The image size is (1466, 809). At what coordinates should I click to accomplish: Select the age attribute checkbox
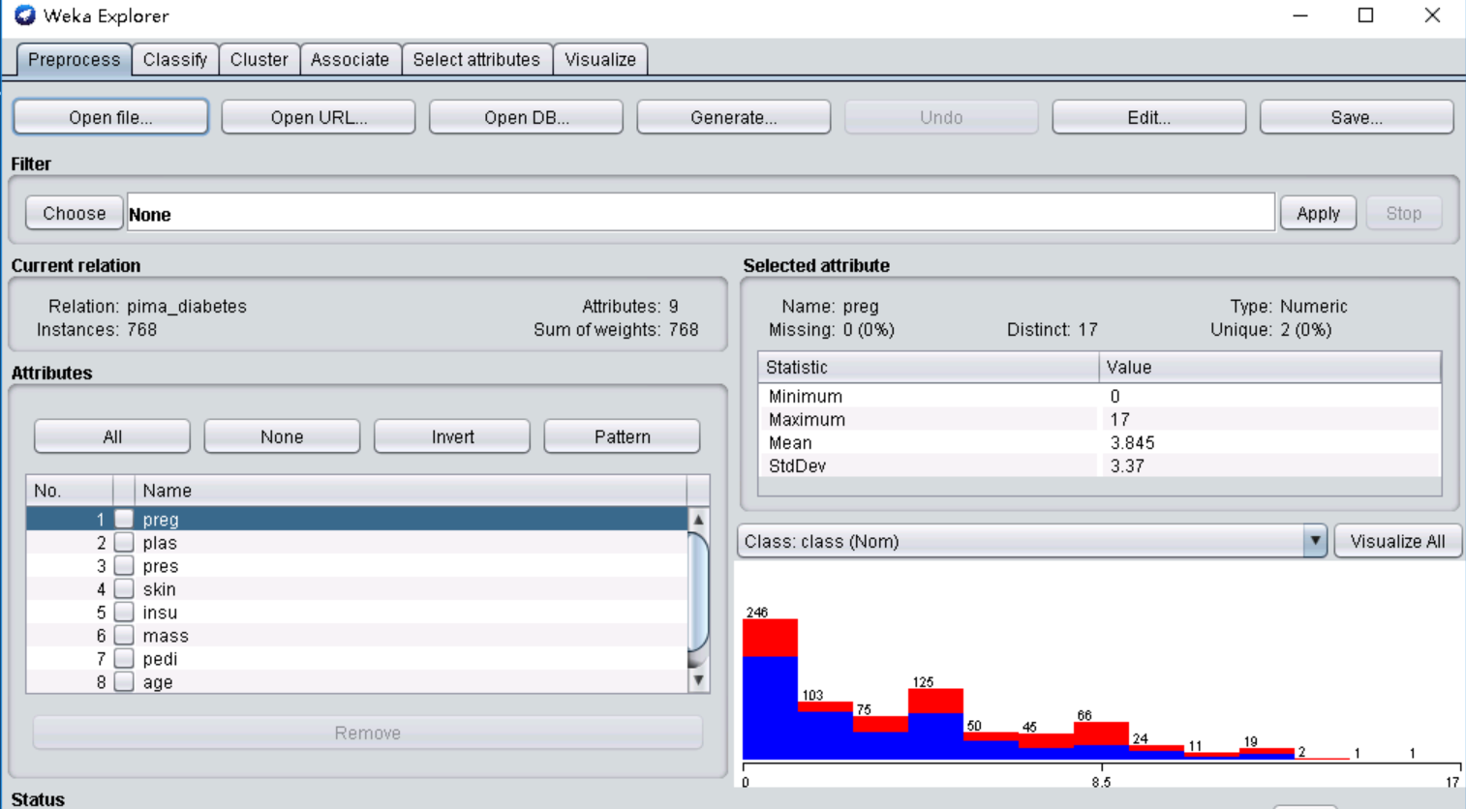[124, 682]
